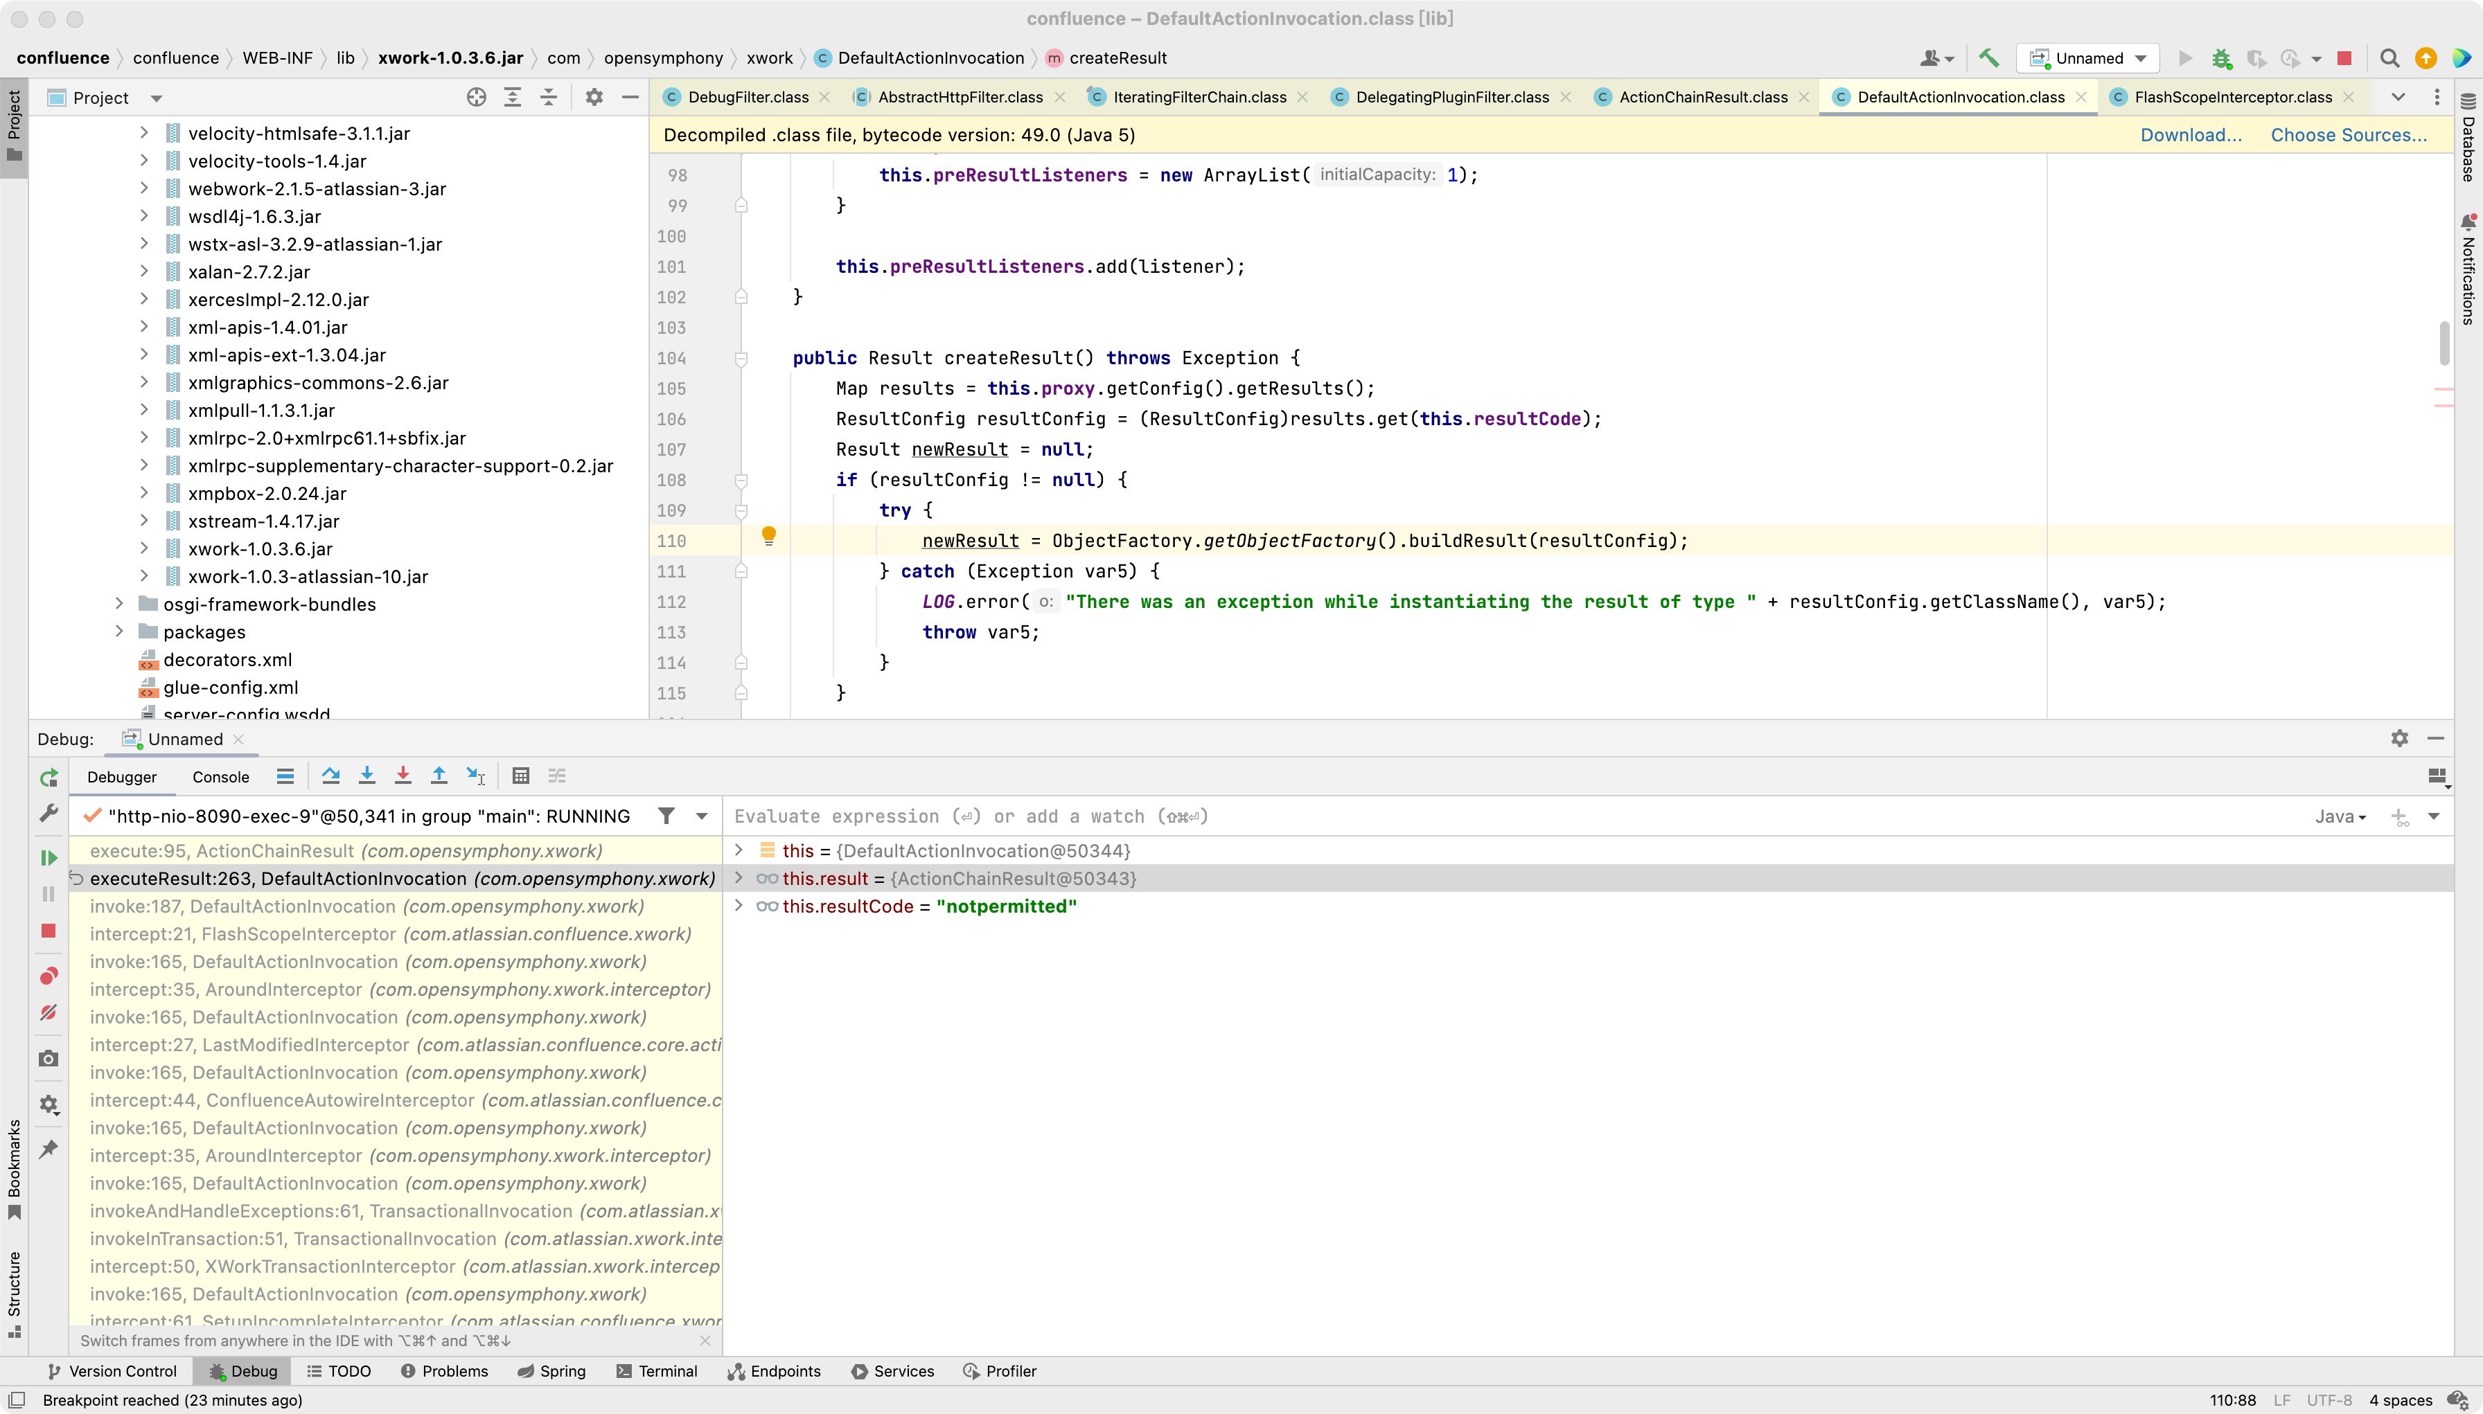This screenshot has height=1414, width=2483.
Task: Toggle Structure tool window
Action: click(x=14, y=1294)
